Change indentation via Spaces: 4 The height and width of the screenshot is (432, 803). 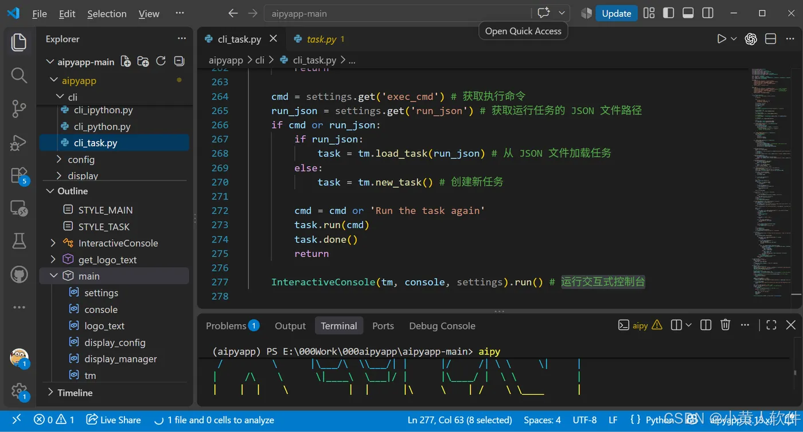(542, 420)
